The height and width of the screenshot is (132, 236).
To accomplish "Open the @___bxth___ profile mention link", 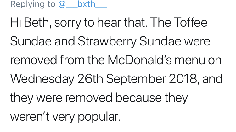I will 82,4.
